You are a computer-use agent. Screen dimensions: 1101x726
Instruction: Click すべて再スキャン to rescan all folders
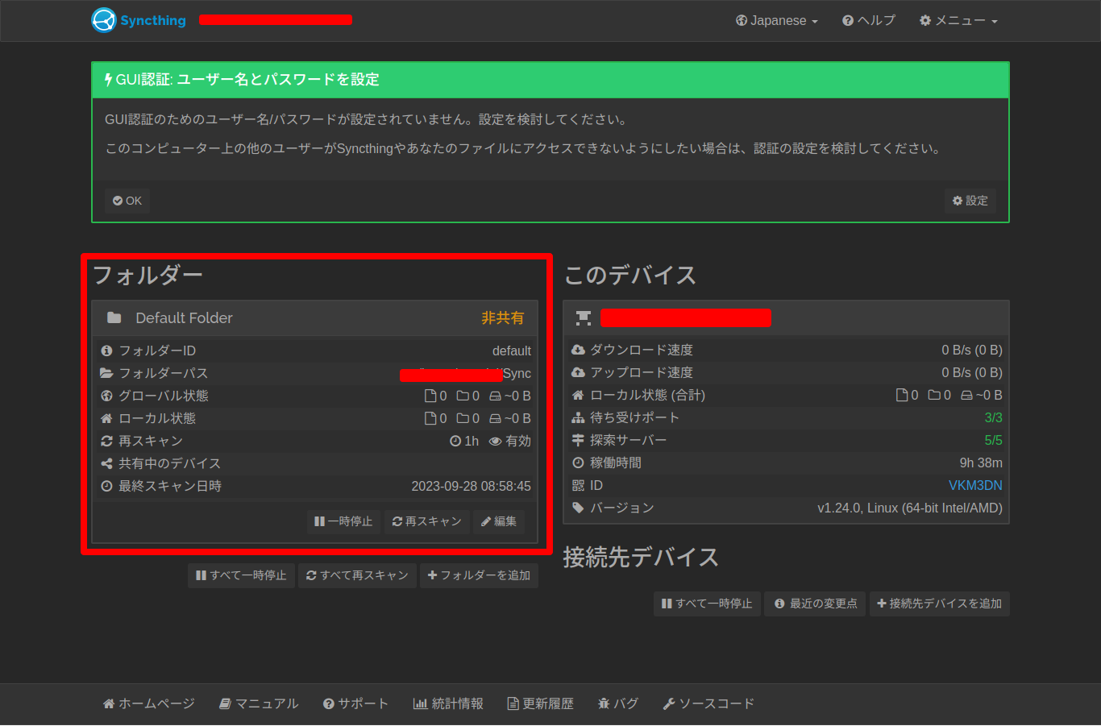(x=357, y=575)
